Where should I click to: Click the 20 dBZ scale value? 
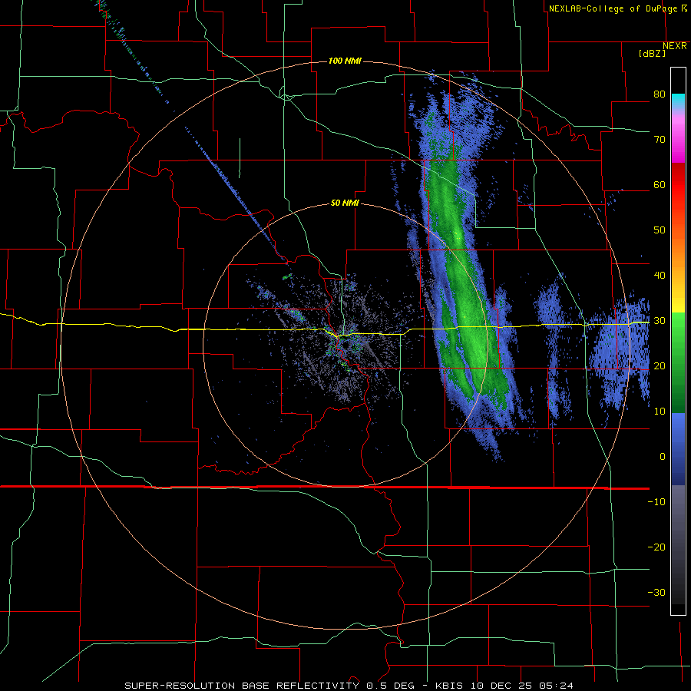click(x=660, y=366)
